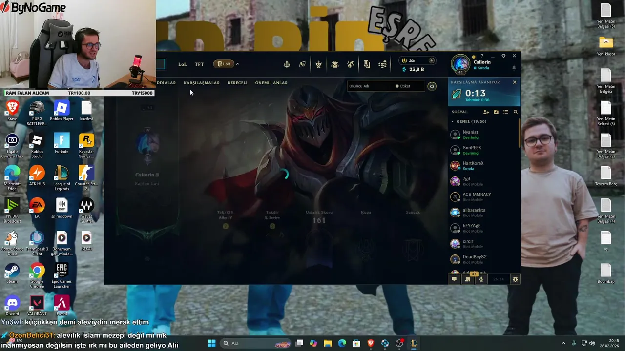Open the bug report icon
Viewport: 625px width, 351px height.
coord(515,279)
